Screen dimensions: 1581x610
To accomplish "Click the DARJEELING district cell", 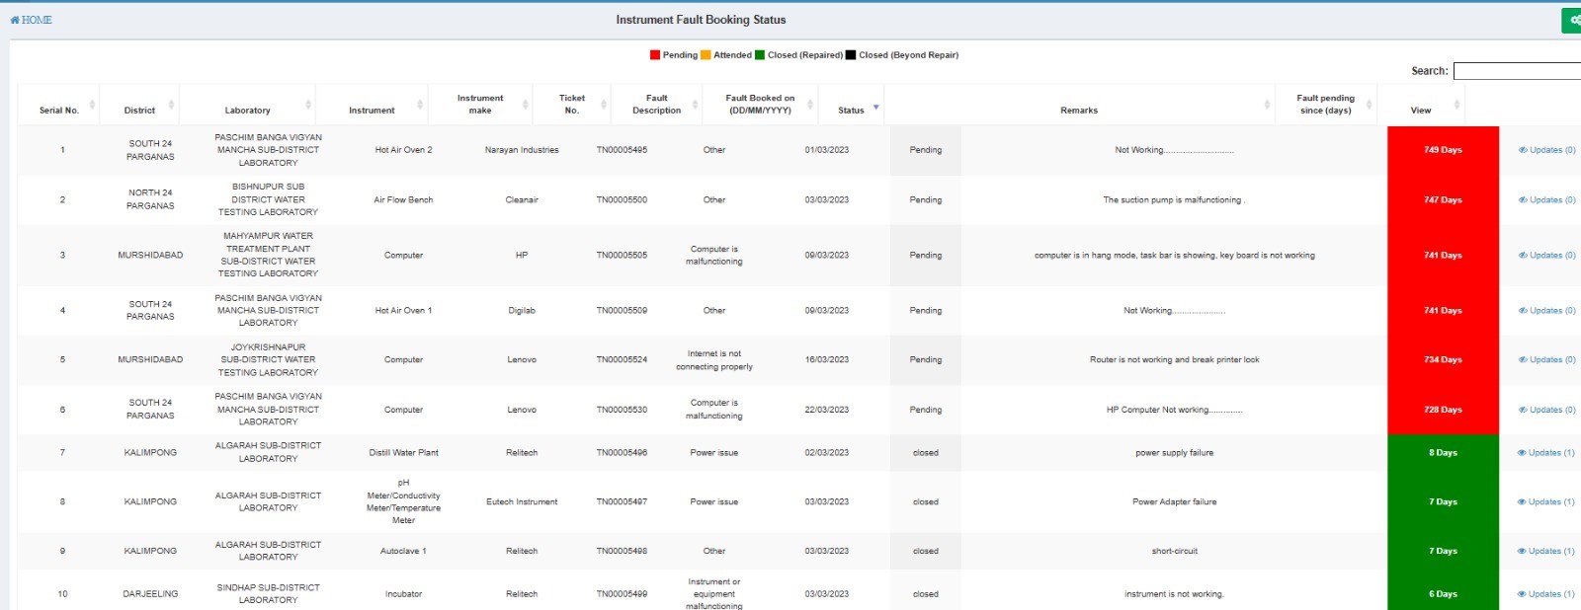I will (x=150, y=594).
